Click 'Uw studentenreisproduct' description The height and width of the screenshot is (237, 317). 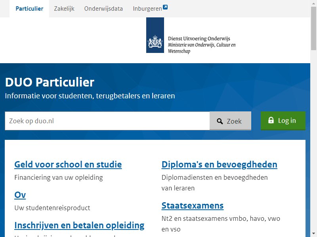(52, 208)
